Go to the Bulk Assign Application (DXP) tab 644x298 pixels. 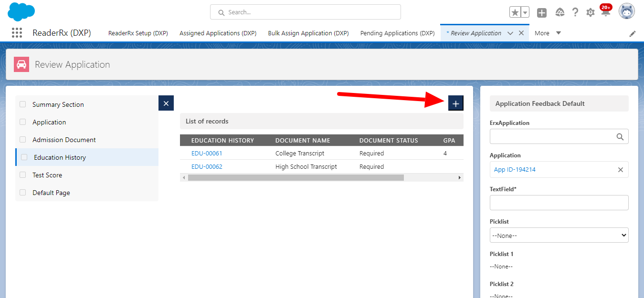(x=308, y=33)
